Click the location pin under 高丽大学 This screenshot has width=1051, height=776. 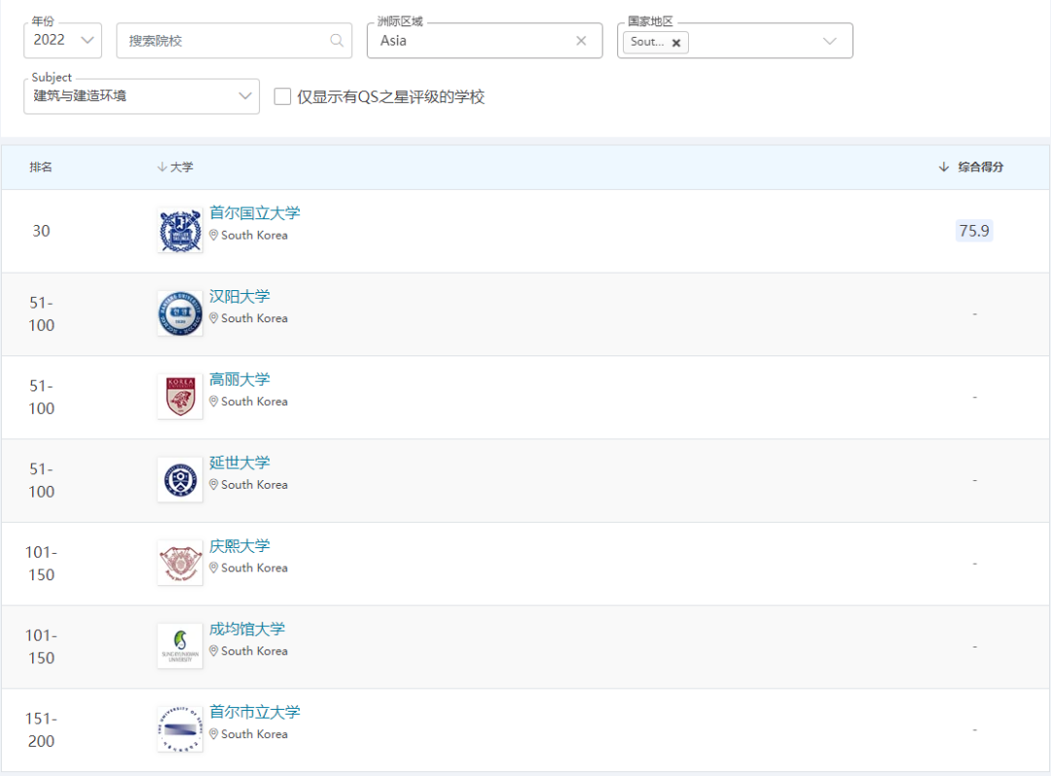point(214,401)
